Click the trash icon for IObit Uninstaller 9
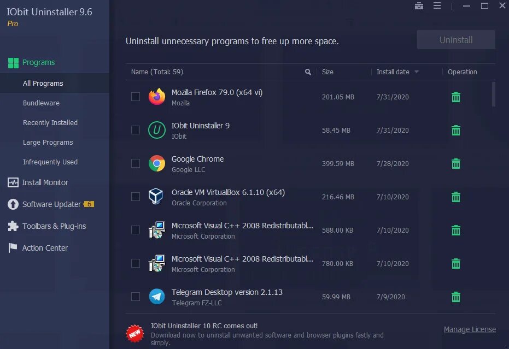 (x=456, y=130)
